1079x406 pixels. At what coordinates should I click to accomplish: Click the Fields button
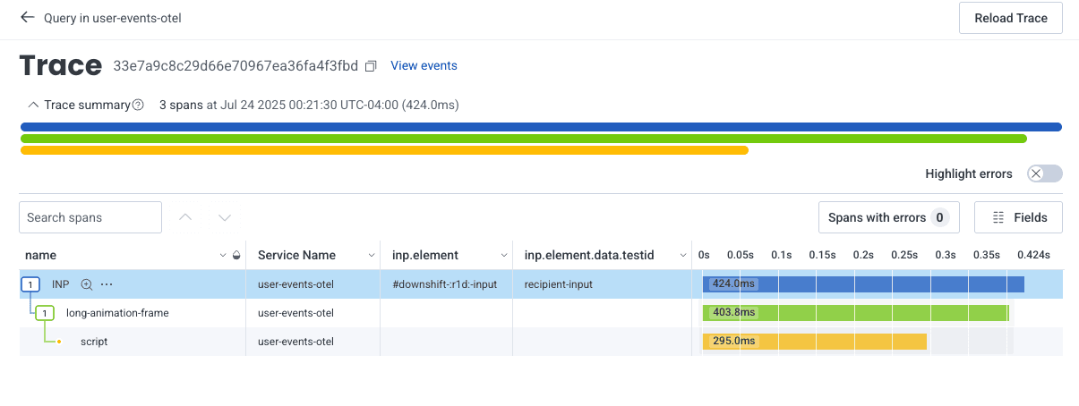pyautogui.click(x=1017, y=217)
